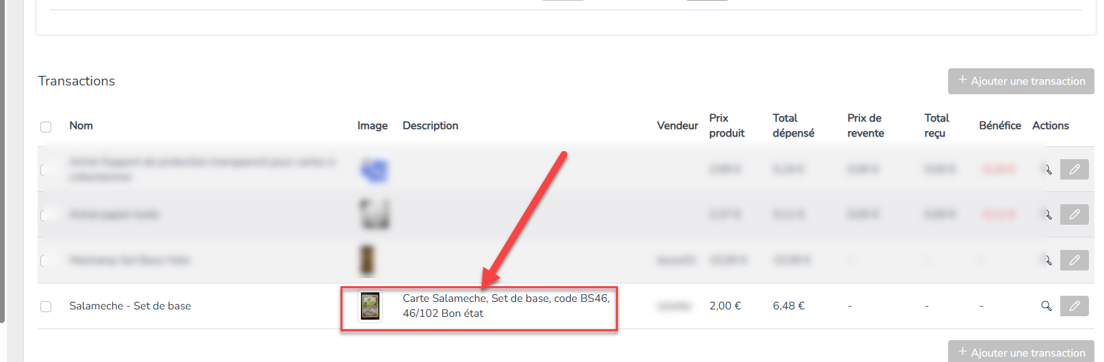Click the top "Ajouter une transaction" button
Viewport: 1104px width, 362px height.
(1021, 81)
